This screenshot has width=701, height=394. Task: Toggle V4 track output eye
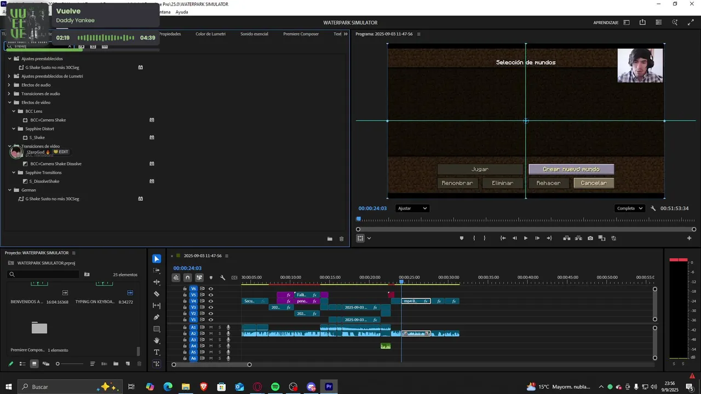click(x=211, y=301)
